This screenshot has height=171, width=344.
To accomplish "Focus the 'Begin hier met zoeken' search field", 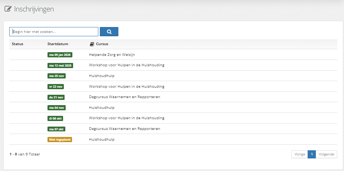I will coord(54,31).
